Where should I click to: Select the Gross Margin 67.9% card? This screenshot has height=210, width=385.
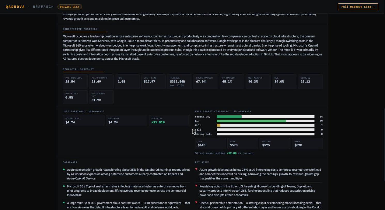click(206, 82)
